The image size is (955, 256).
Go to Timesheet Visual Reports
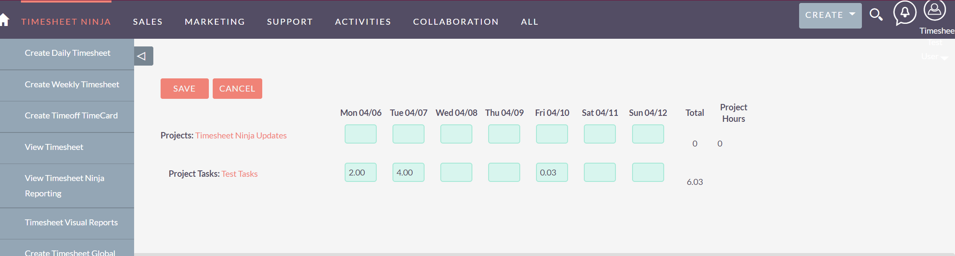71,222
